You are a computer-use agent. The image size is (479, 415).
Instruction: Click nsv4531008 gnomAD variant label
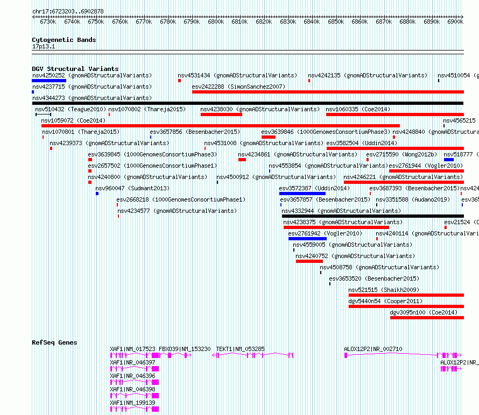pyautogui.click(x=264, y=143)
